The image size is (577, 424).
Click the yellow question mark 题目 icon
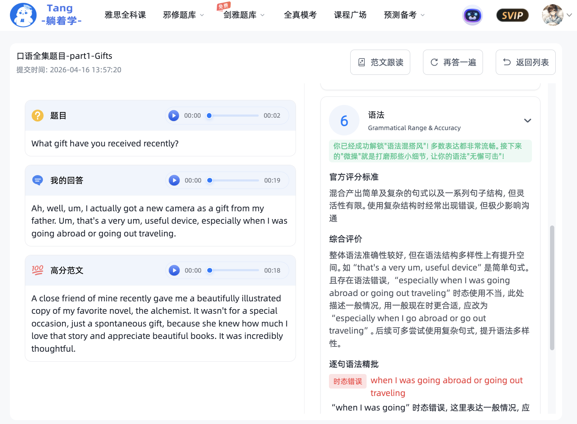click(38, 116)
